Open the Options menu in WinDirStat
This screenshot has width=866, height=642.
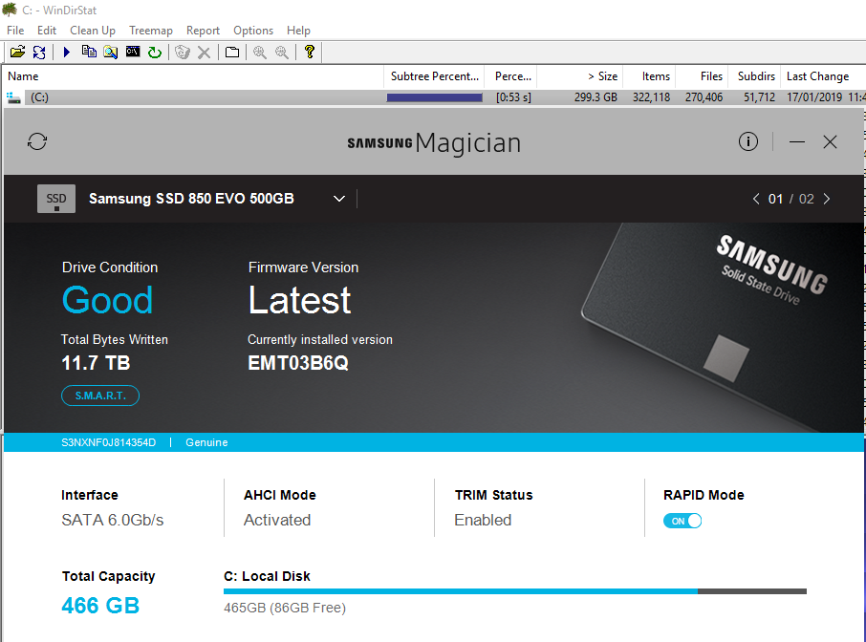[x=253, y=31]
